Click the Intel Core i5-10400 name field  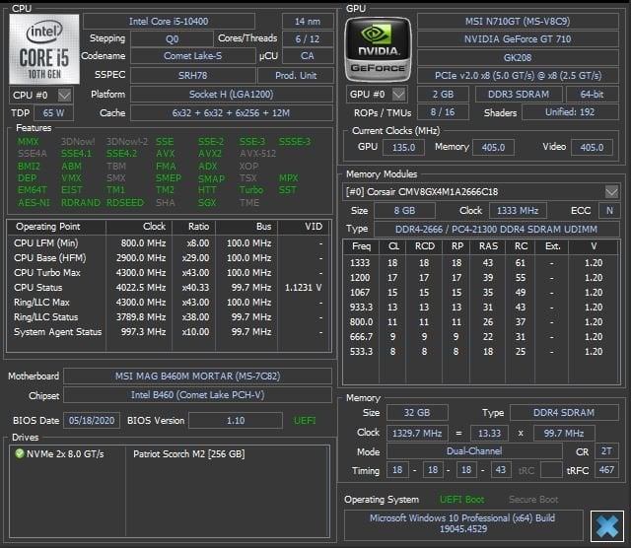[x=169, y=22]
